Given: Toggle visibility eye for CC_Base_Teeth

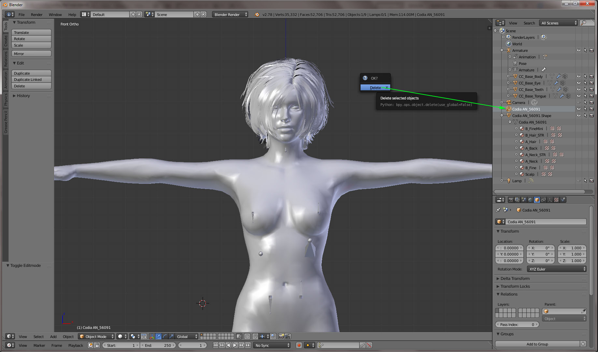Looking at the screenshot, I should (579, 89).
